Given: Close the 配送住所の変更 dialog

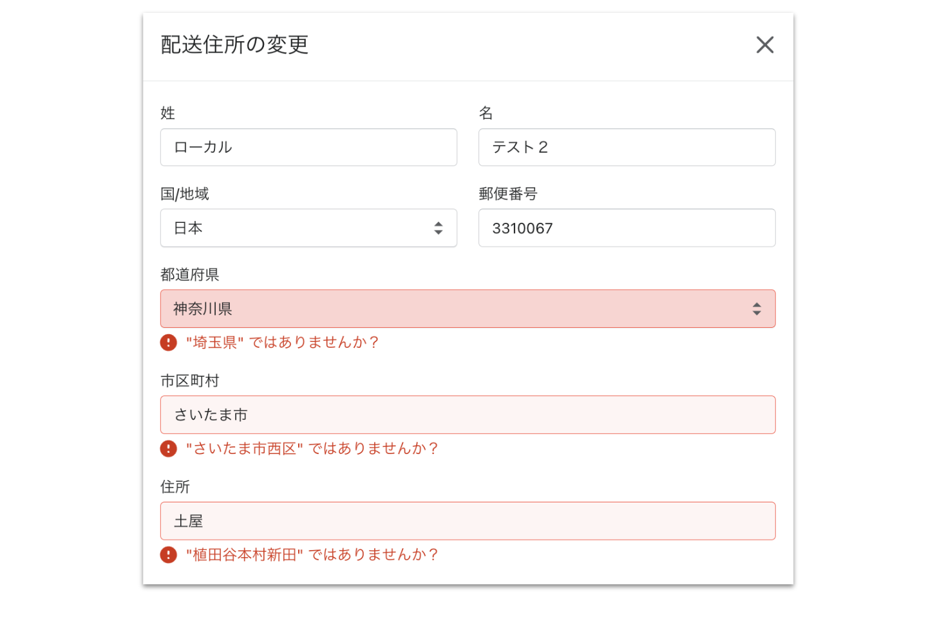Looking at the screenshot, I should [x=764, y=45].
